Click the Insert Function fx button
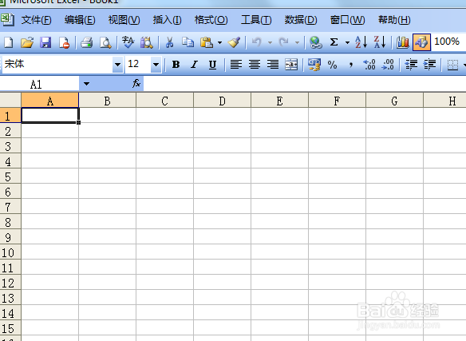 [x=136, y=84]
